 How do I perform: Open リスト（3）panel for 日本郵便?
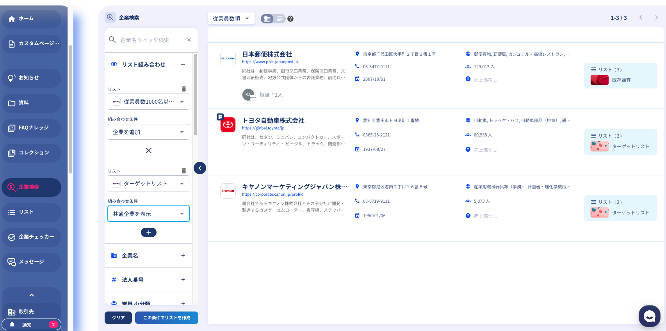[x=621, y=76]
